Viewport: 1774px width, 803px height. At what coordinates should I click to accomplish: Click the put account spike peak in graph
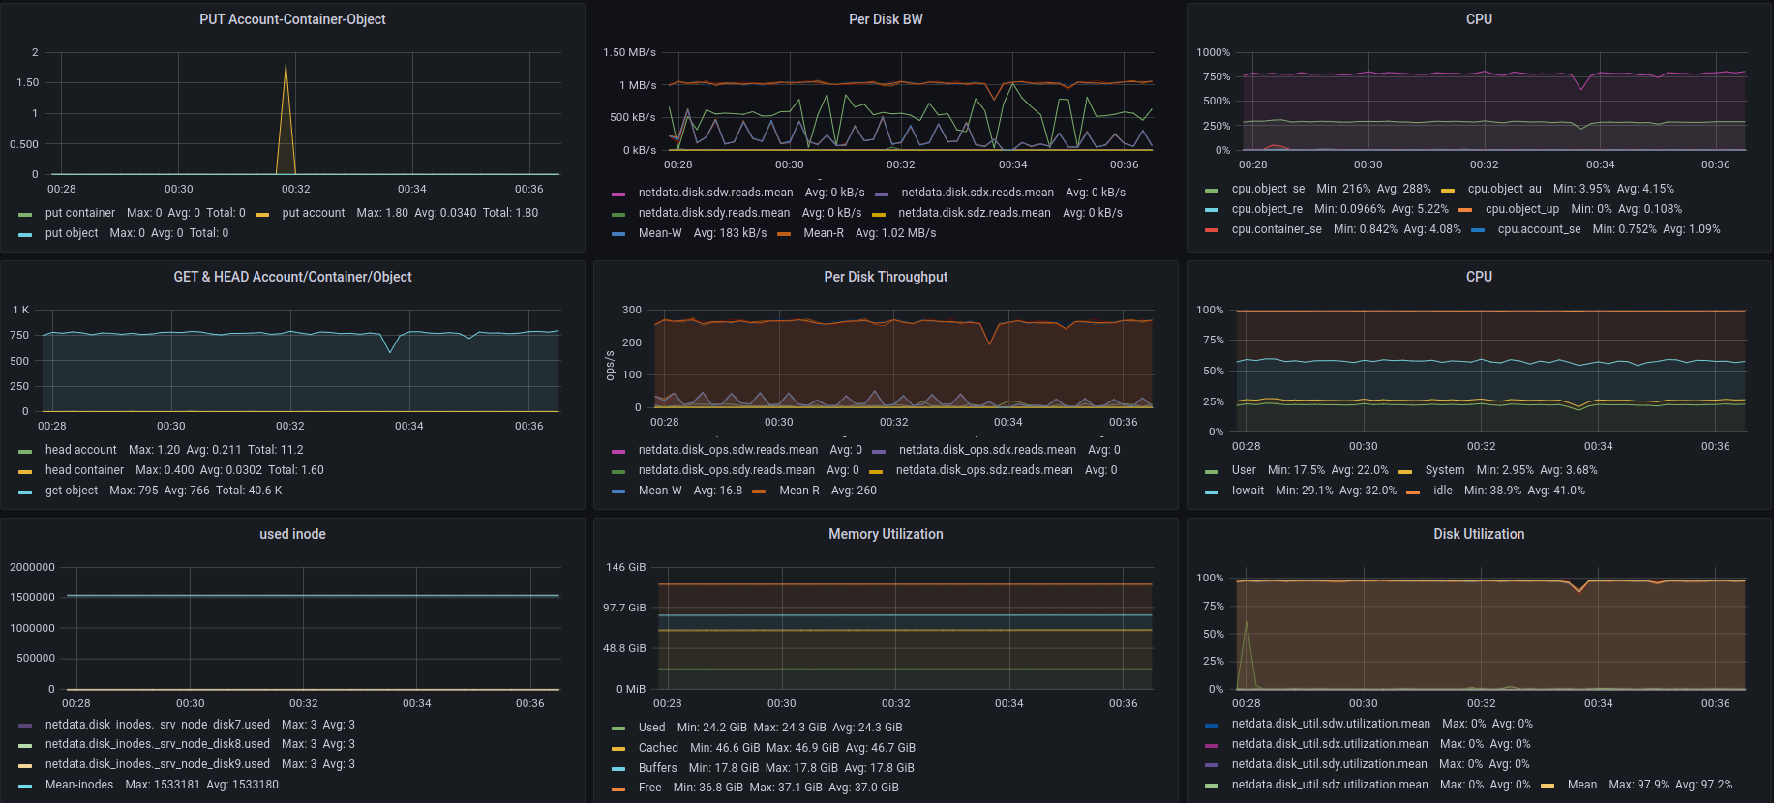286,66
